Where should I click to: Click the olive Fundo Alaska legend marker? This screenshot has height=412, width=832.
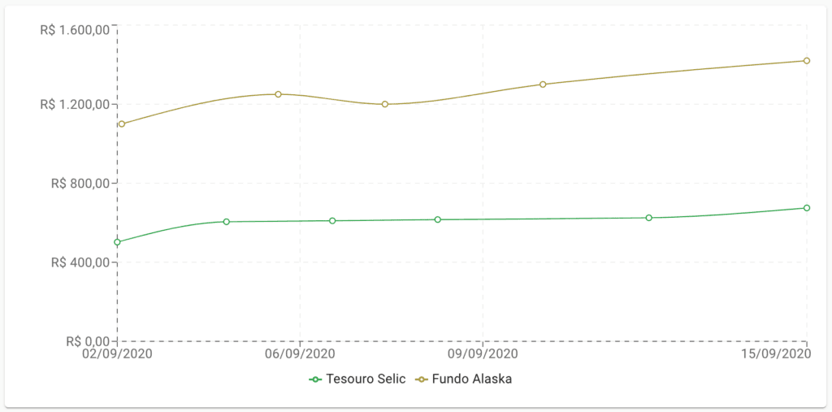(422, 379)
